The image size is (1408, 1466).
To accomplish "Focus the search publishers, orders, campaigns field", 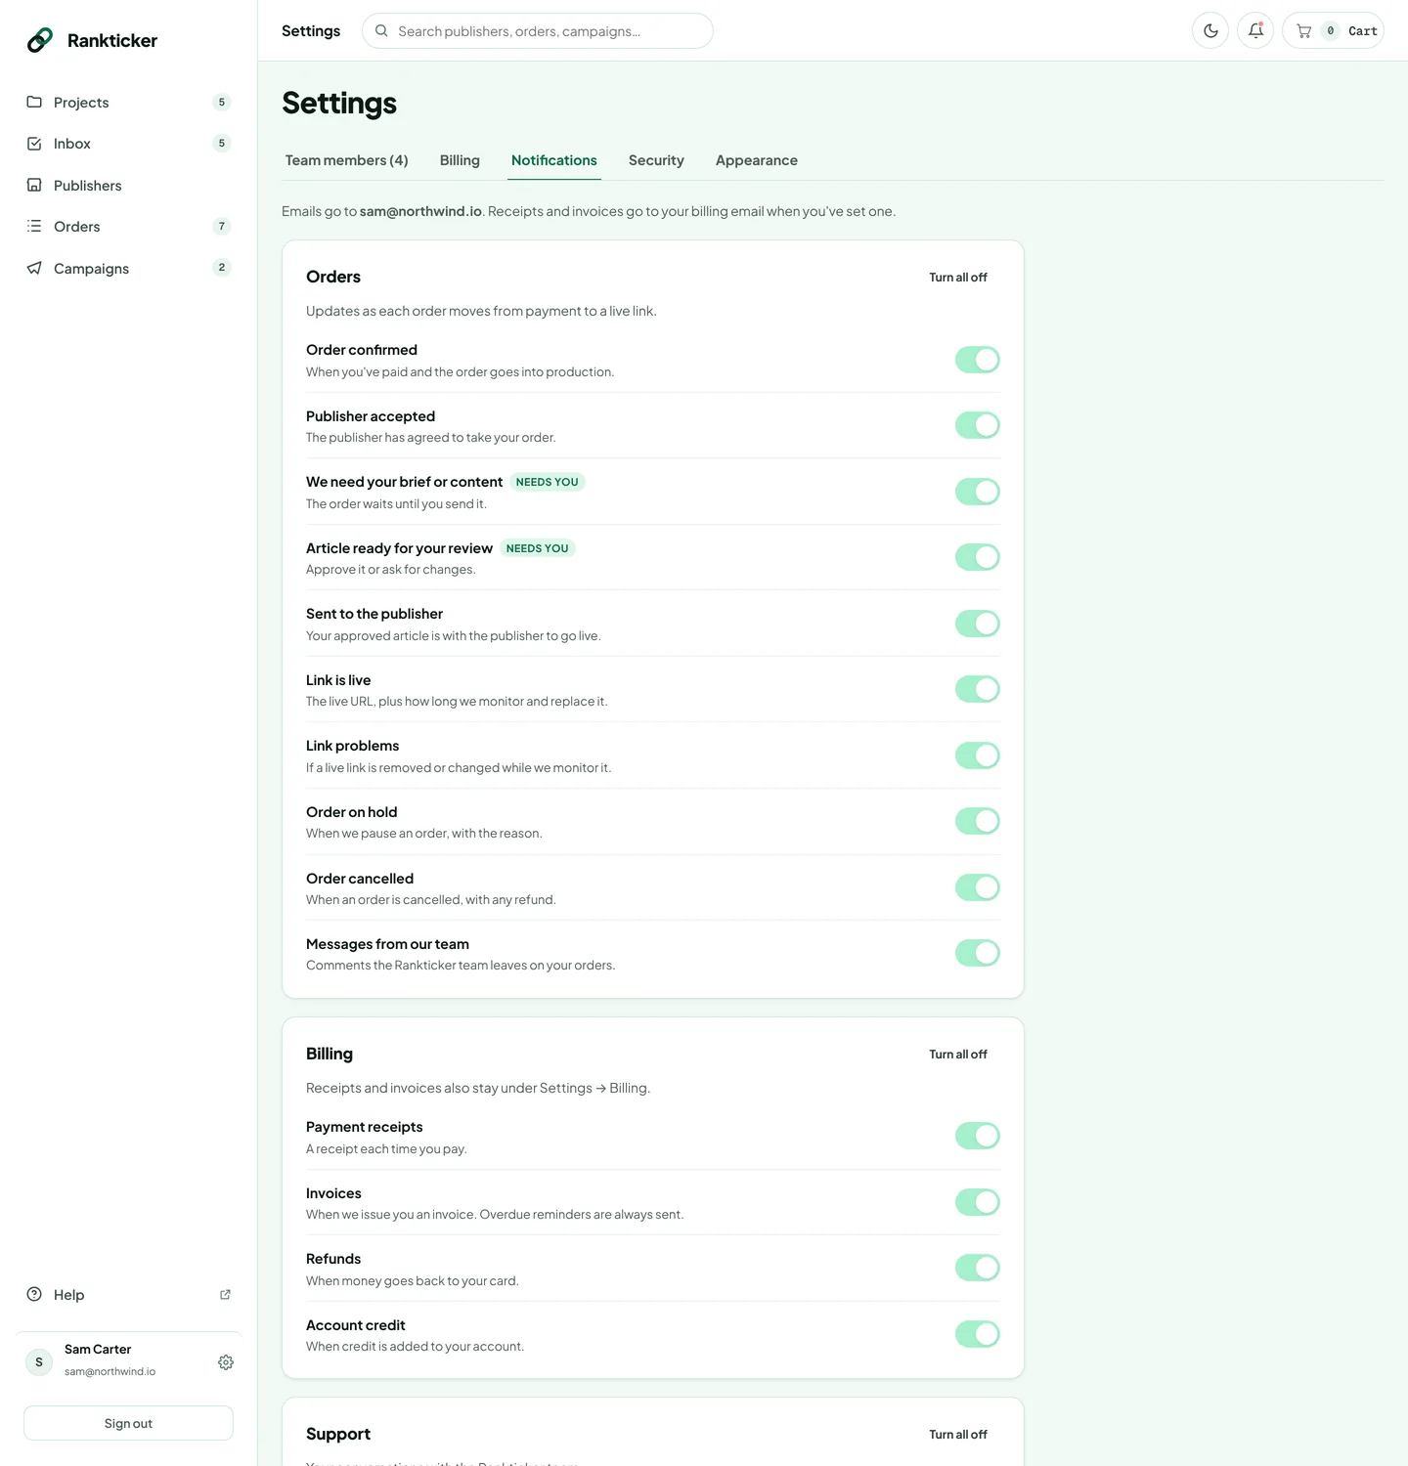I will coord(538,31).
